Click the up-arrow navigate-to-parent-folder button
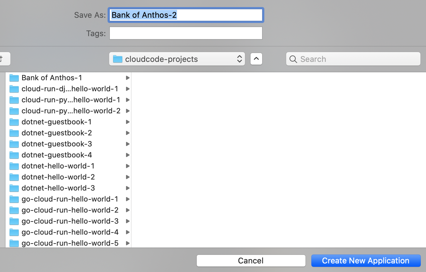426x272 pixels. [256, 59]
